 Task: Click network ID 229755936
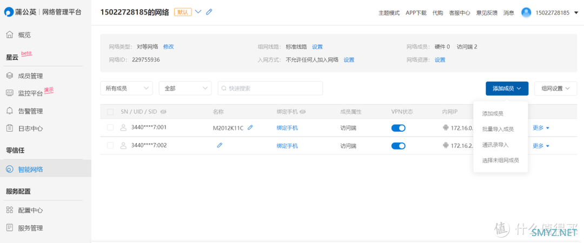[146, 59]
